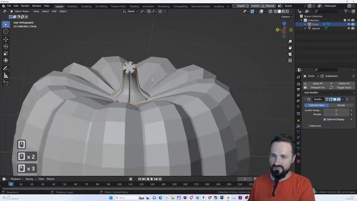357x201 pixels.
Task: Open the Keying dropdown in timeline
Action: click(x=30, y=179)
